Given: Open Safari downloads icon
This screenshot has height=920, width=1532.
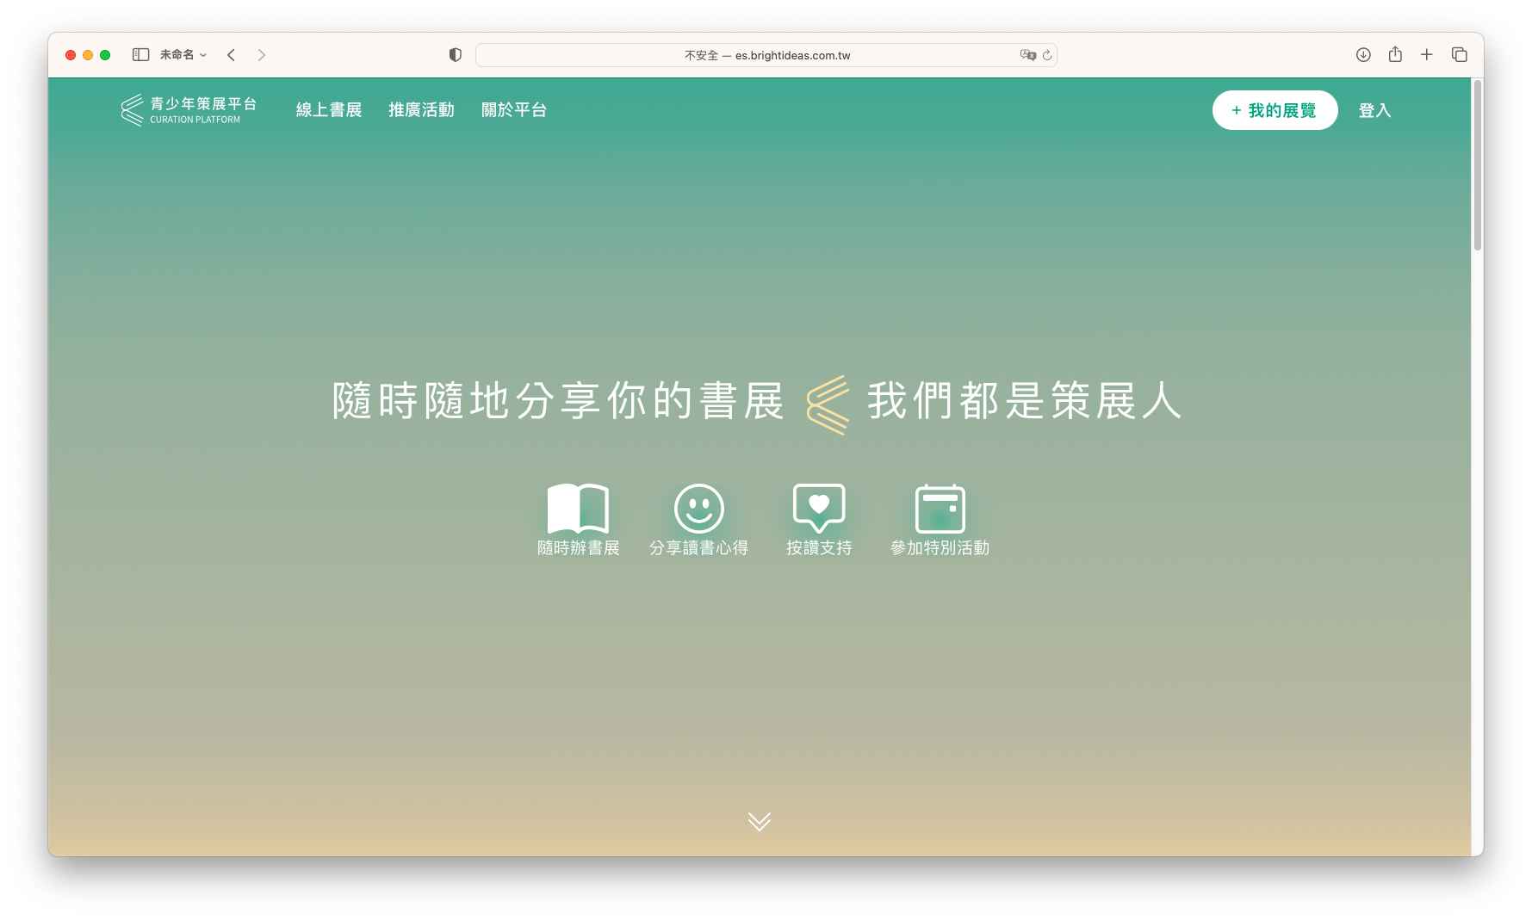Looking at the screenshot, I should [1363, 55].
